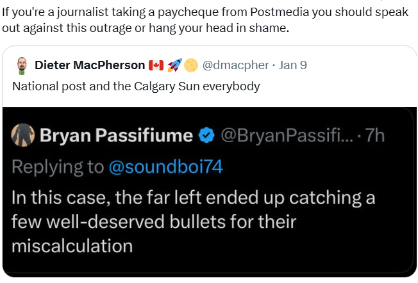Click the word "miscalculation" in the reply

[72, 246]
